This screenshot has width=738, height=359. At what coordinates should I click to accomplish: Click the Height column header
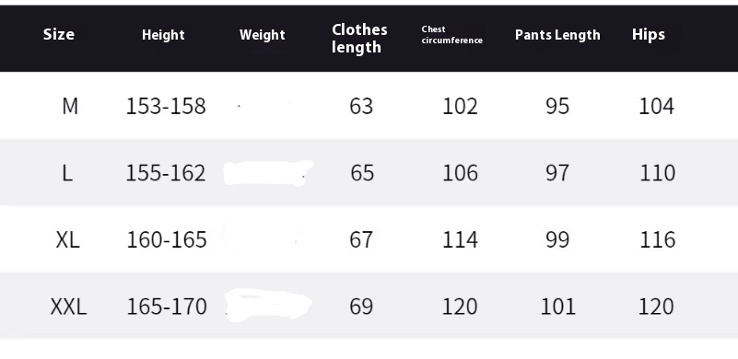[163, 35]
